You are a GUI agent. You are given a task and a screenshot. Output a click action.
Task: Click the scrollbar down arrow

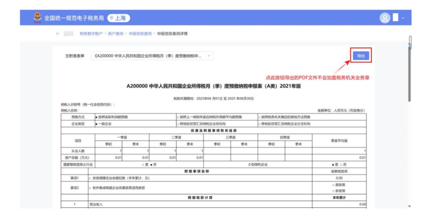click(x=410, y=206)
